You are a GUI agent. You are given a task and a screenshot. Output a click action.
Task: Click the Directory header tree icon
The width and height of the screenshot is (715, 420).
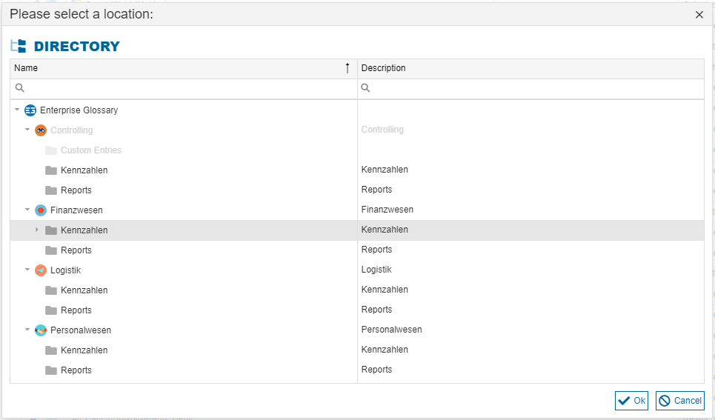[x=19, y=46]
